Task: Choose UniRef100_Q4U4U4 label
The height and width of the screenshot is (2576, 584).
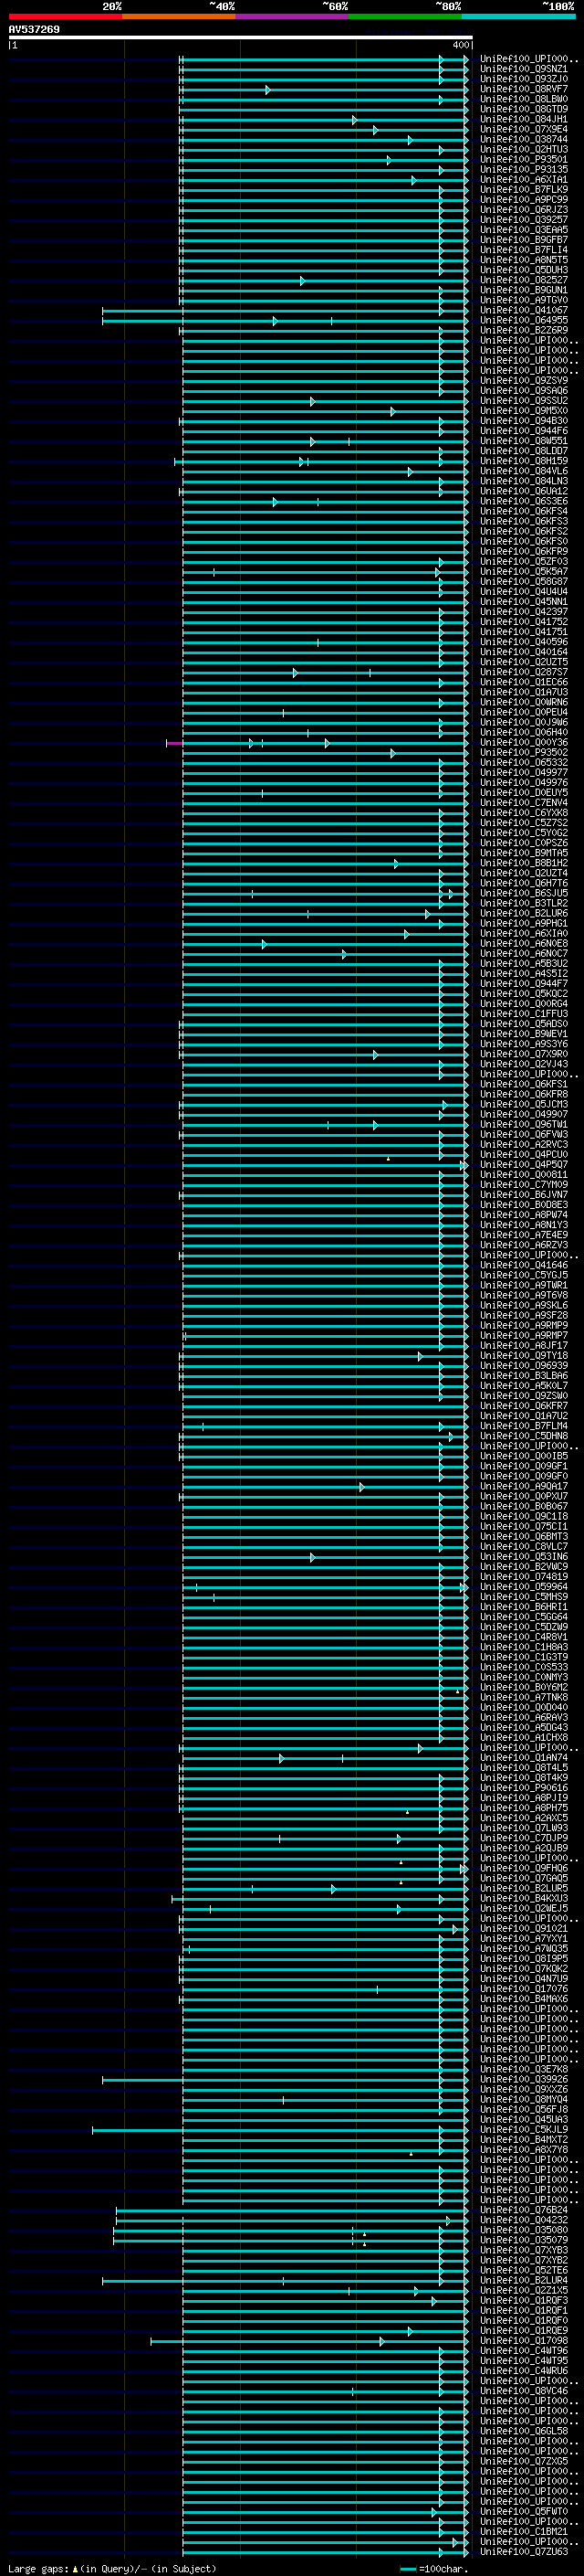Action: (x=523, y=591)
